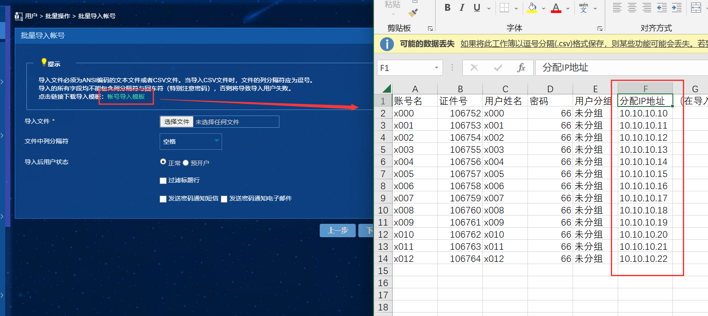The image size is (708, 316).
Task: Select column D header
Action: (551, 89)
